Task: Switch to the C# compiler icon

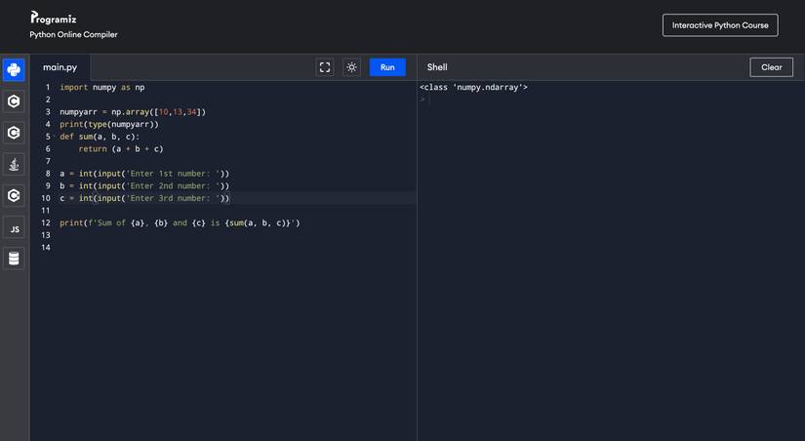Action: pyautogui.click(x=14, y=195)
